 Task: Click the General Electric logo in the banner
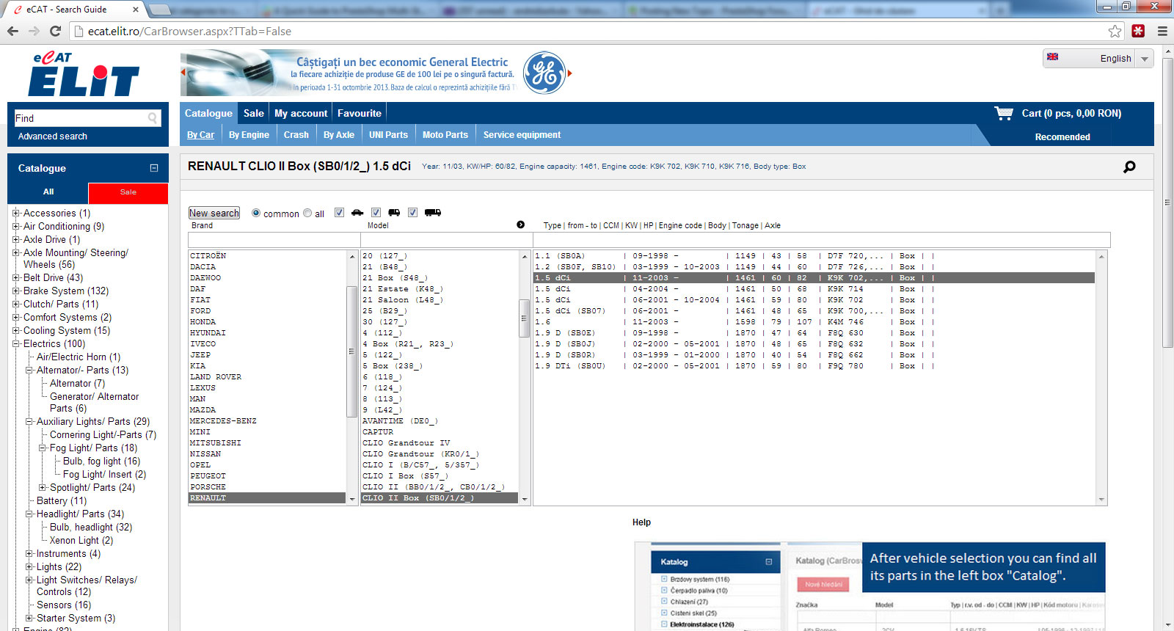coord(544,73)
